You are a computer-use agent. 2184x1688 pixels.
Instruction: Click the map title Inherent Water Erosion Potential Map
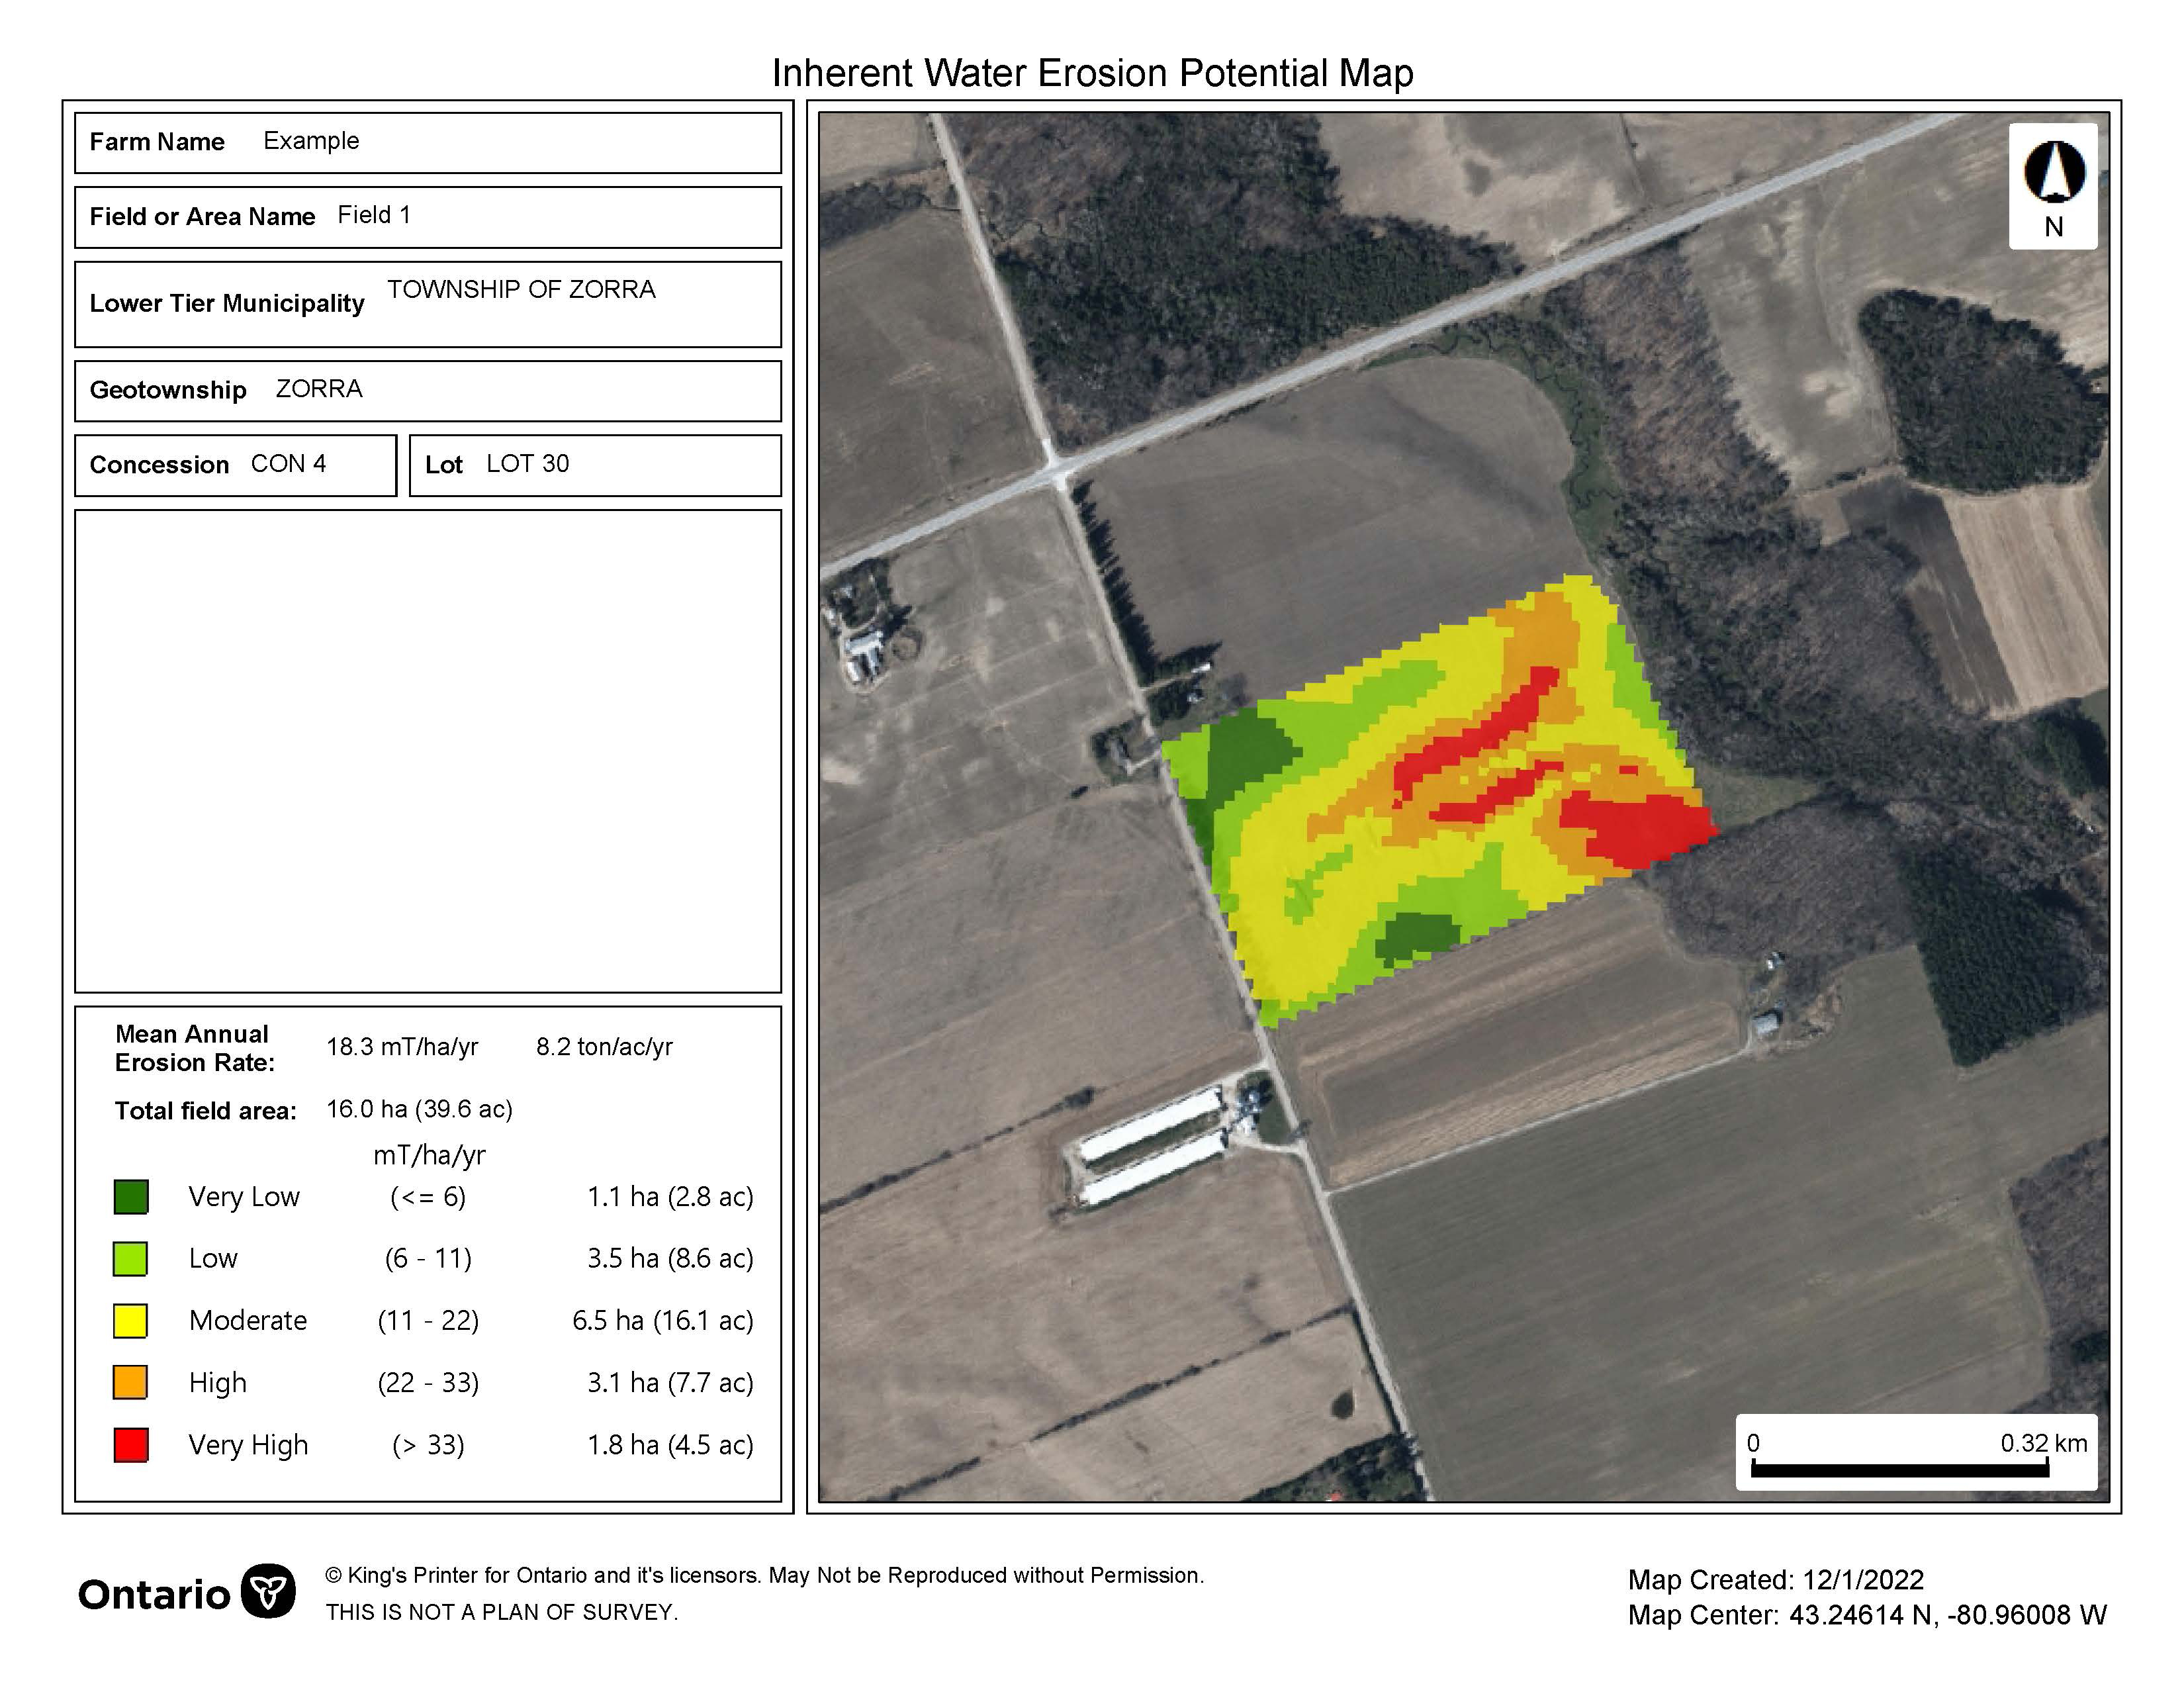(1092, 73)
